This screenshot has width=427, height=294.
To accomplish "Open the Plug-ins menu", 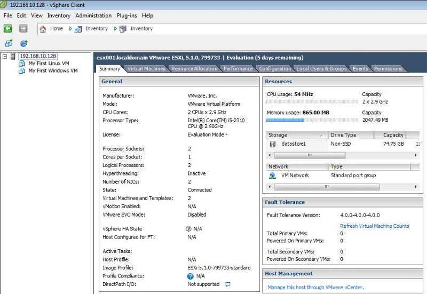I will [126, 15].
